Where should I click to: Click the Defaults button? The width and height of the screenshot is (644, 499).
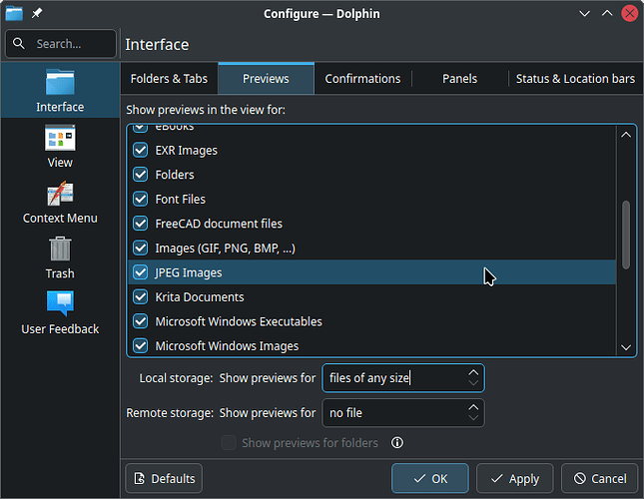click(x=164, y=478)
